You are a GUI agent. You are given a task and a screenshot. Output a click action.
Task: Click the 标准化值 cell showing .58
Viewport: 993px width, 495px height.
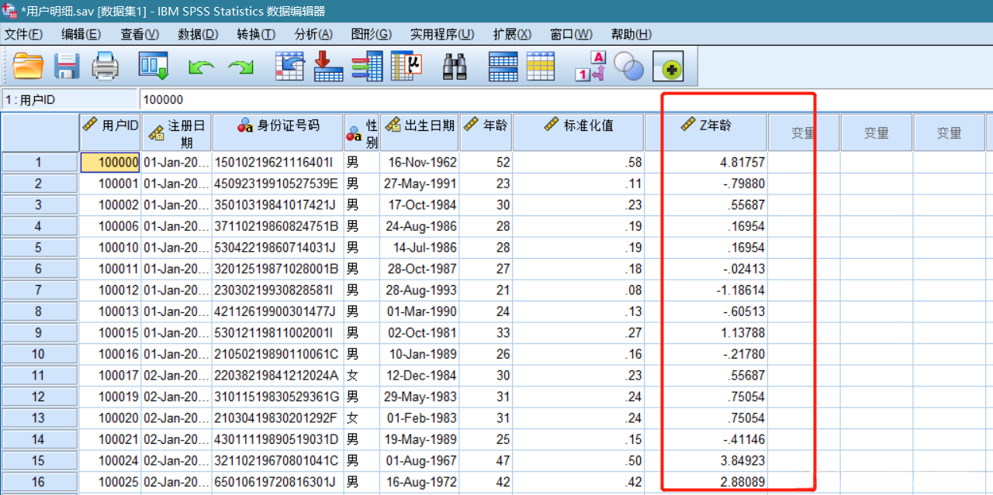(579, 163)
